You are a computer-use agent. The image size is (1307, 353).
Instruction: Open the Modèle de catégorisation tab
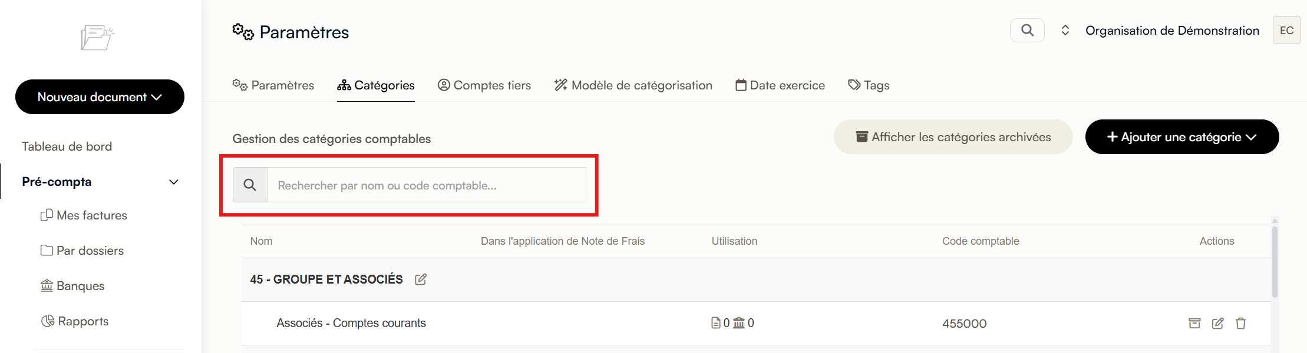click(633, 85)
